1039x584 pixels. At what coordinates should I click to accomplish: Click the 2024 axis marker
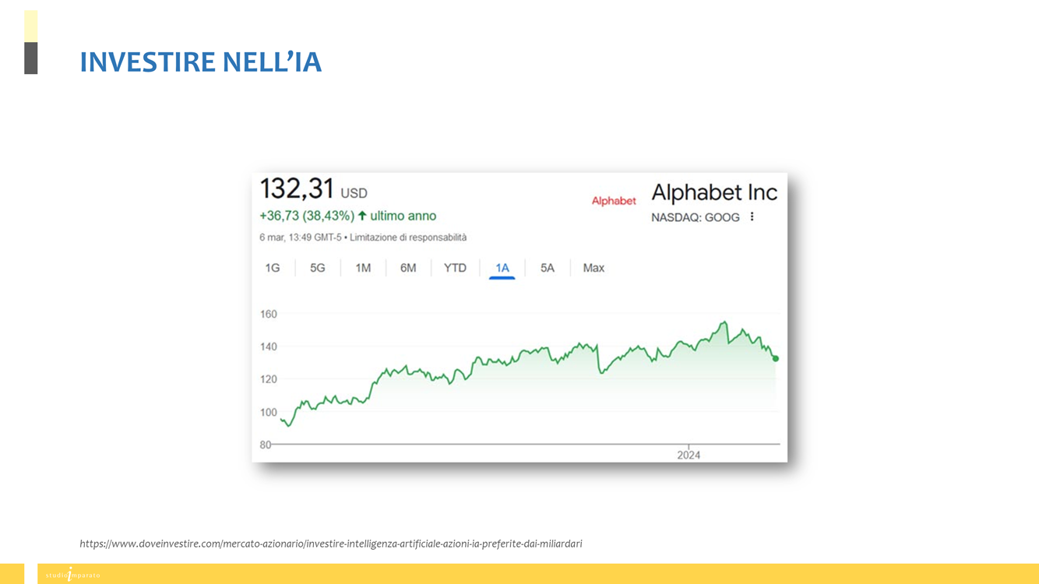pyautogui.click(x=689, y=455)
